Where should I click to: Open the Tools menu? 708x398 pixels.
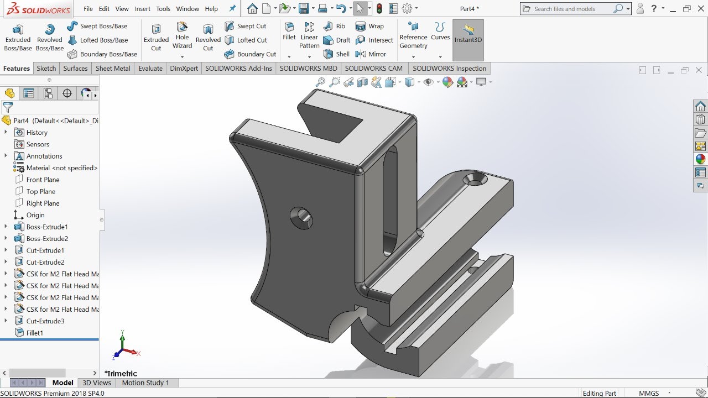pyautogui.click(x=163, y=9)
